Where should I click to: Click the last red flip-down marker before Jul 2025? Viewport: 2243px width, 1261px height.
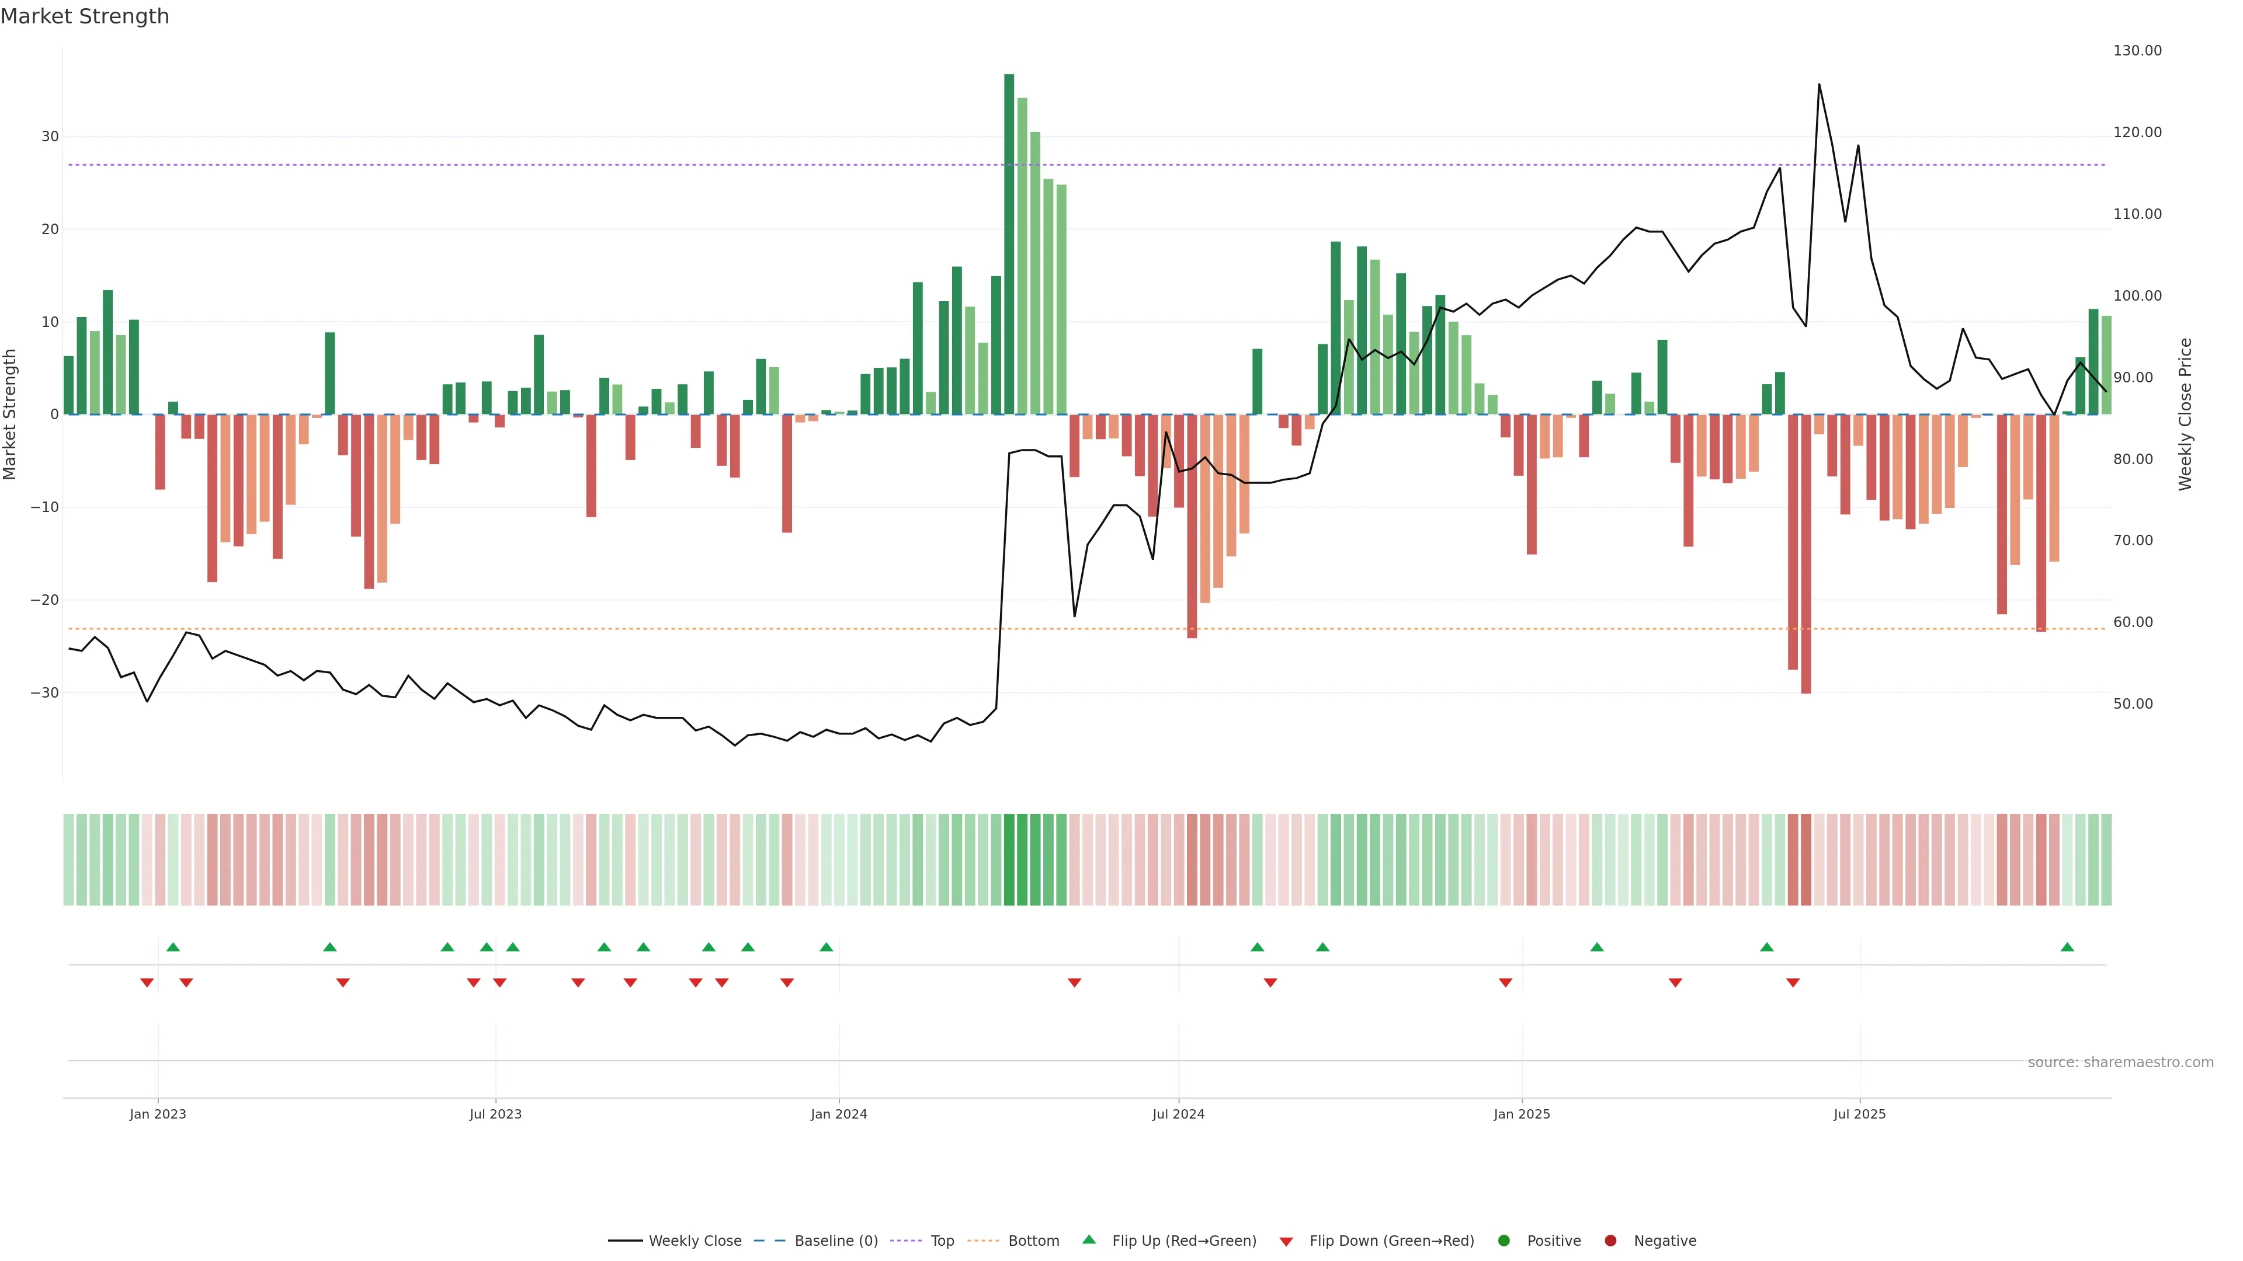click(1793, 983)
